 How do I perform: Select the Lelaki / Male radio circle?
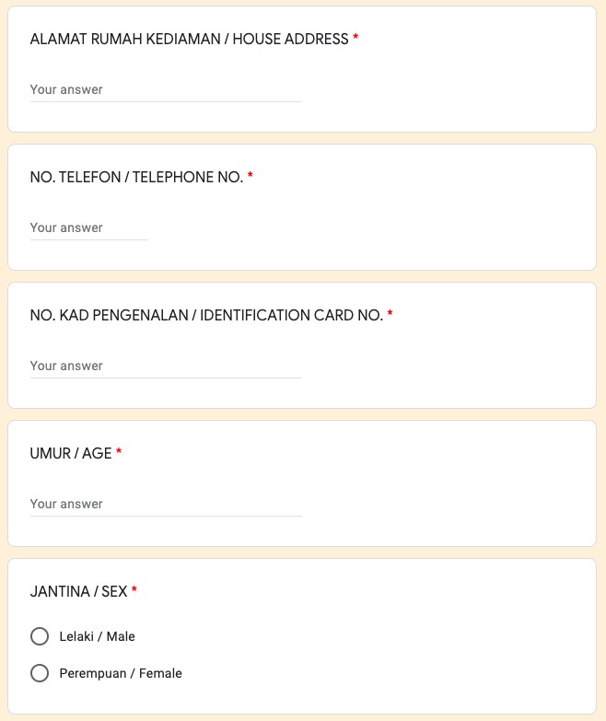point(40,636)
